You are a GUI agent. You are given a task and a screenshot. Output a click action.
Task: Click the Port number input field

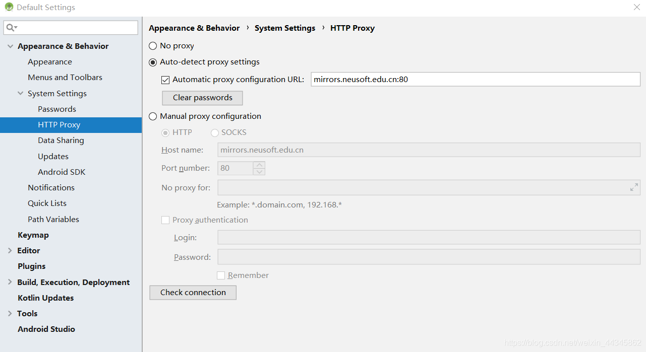(236, 168)
